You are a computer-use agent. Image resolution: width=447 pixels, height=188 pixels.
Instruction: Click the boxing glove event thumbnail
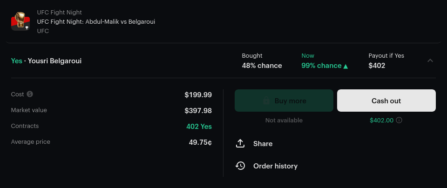coord(20,21)
